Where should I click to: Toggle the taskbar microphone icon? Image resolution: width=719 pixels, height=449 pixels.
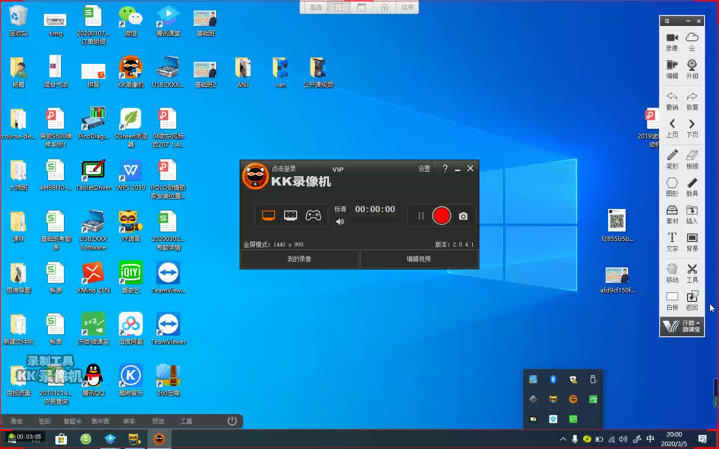(x=575, y=439)
